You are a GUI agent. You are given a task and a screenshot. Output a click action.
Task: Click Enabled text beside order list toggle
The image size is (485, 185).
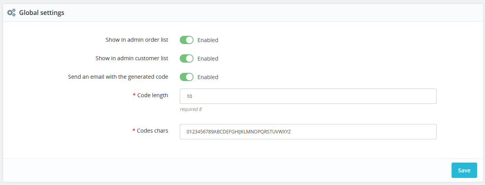208,40
